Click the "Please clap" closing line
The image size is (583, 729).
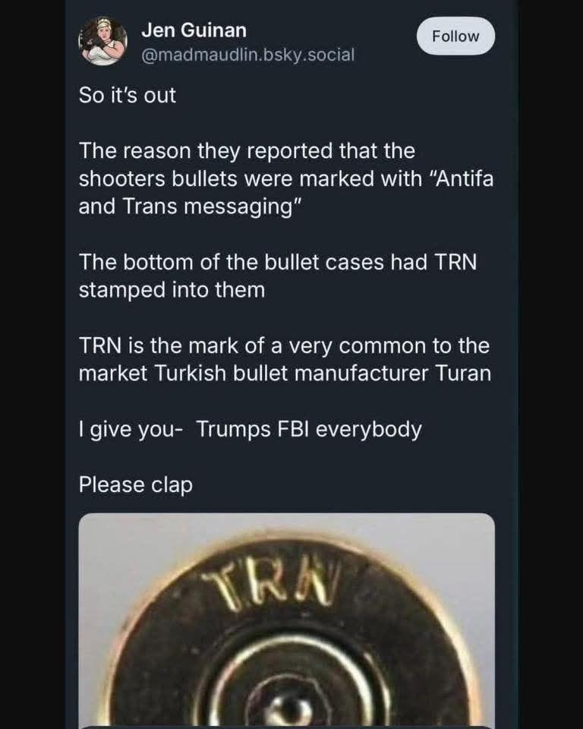(135, 485)
